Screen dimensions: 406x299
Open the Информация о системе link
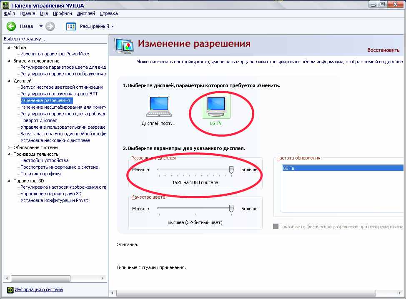39,290
